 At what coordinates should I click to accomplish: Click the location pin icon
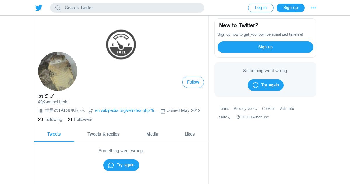pos(41,111)
